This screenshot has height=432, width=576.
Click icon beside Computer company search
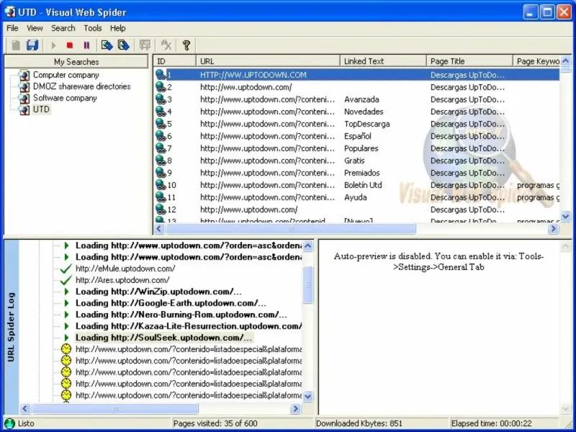tap(24, 76)
